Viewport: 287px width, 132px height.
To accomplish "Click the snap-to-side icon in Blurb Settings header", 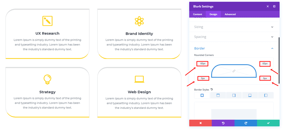I will point(274,7).
